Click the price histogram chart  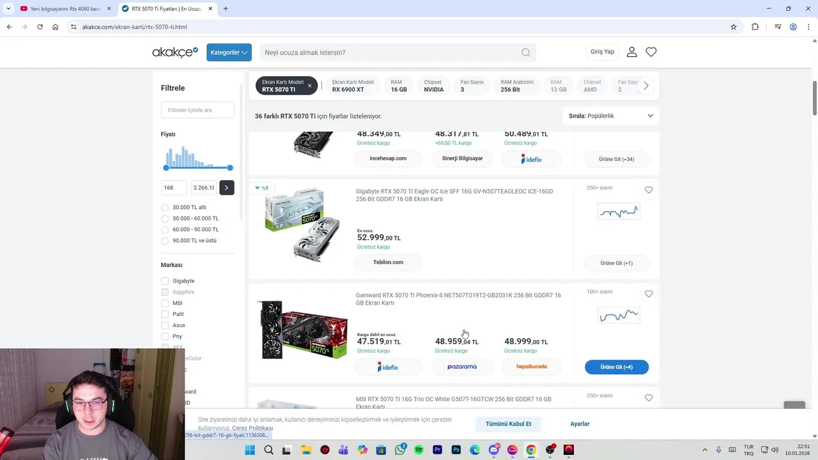pos(197,156)
